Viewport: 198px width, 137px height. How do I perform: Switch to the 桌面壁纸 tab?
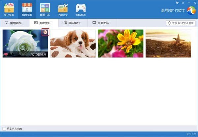tap(44, 23)
